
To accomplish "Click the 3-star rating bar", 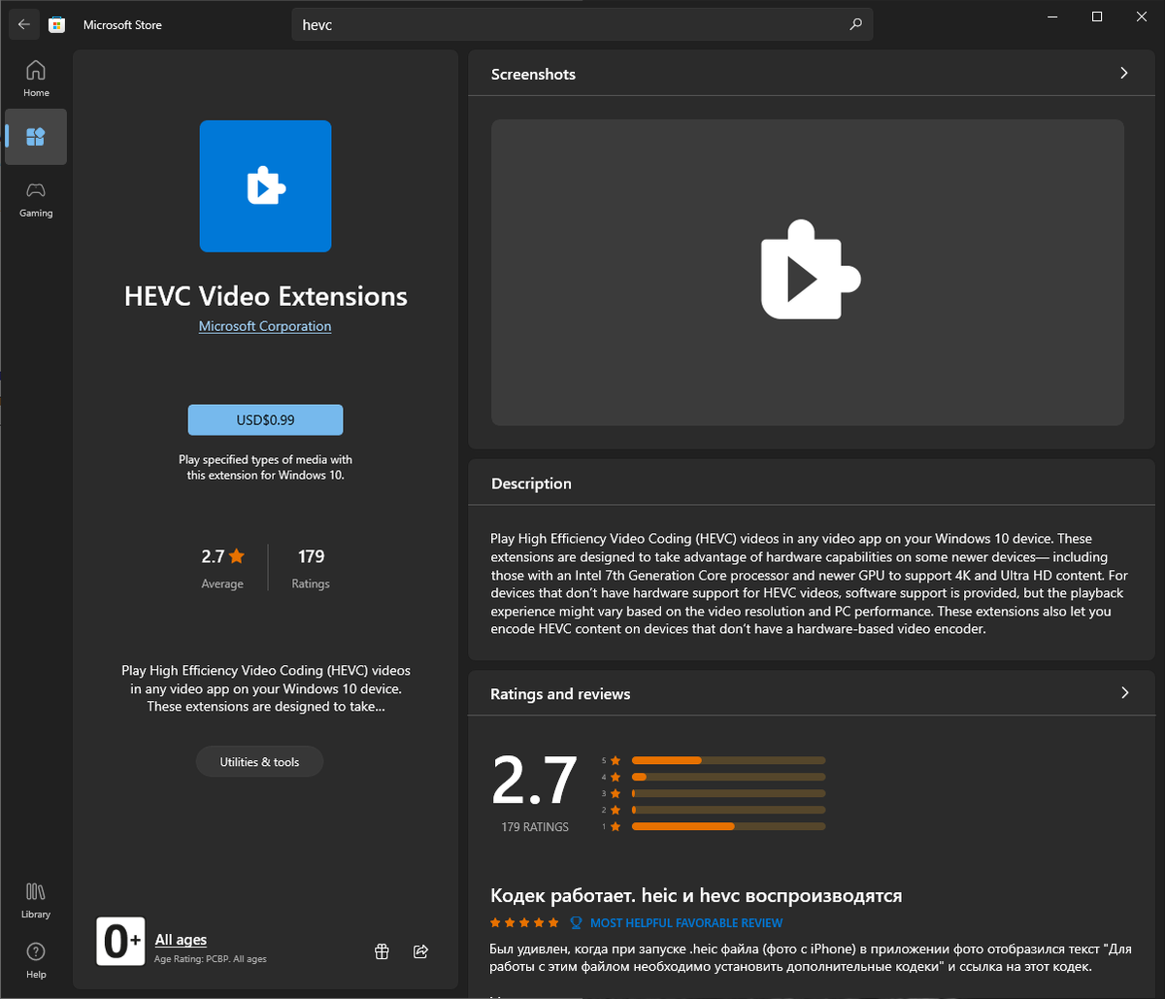I will click(x=728, y=793).
